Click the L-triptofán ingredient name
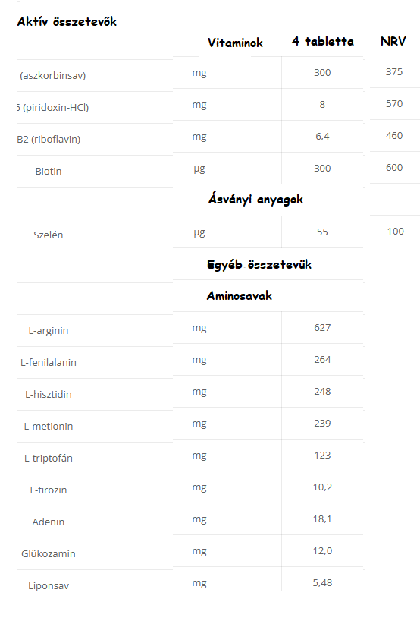This screenshot has height=640, width=420. pos(49,458)
